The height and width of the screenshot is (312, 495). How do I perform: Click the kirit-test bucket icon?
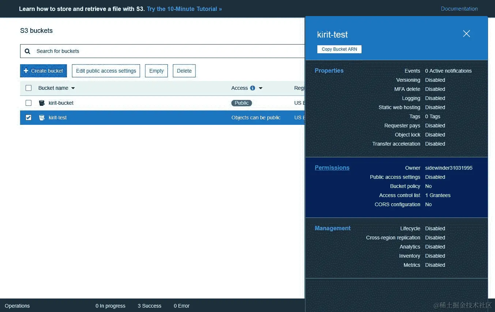42,118
